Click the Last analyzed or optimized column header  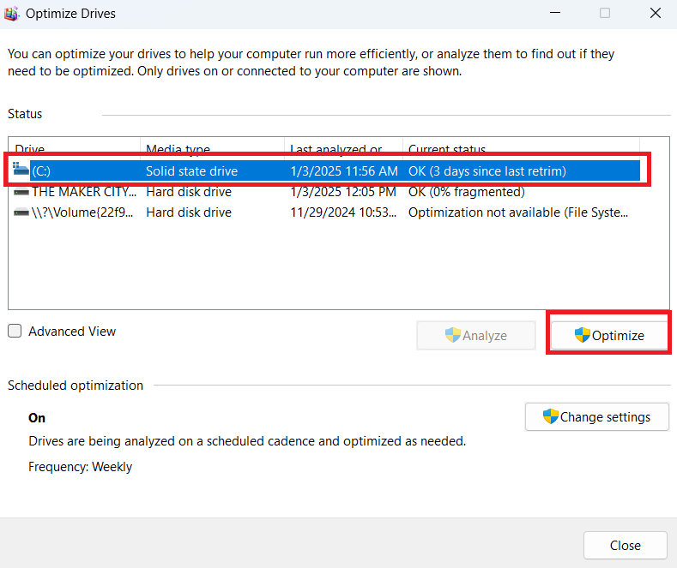tap(344, 147)
